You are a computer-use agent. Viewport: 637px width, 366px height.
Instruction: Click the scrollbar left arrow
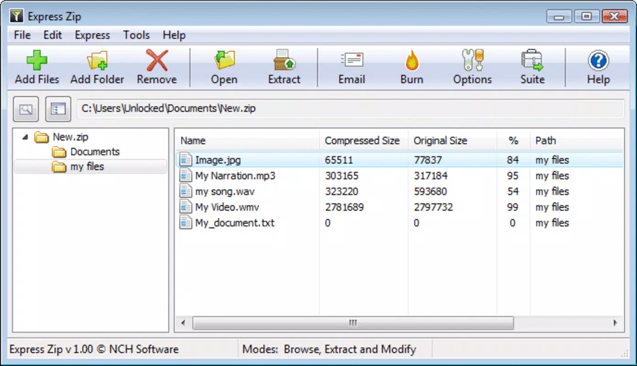tap(183, 323)
